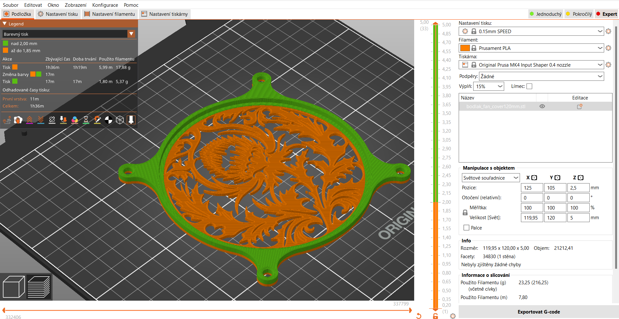
Task: Hide bodlak_fan_cover120mm.stl with eye icon
Action: (x=542, y=107)
